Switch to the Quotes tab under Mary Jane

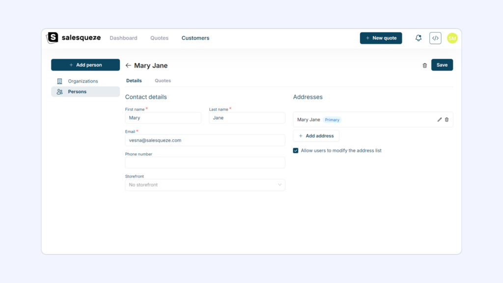163,81
